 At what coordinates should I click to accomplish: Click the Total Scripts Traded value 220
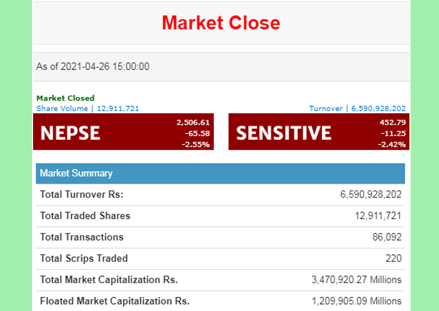(394, 258)
